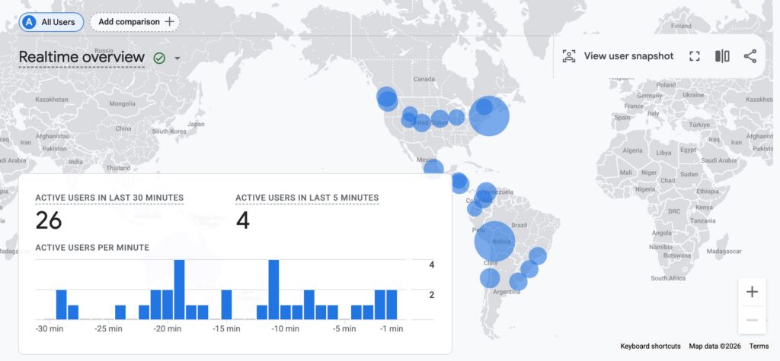The image size is (780, 361).
Task: Click the -5 min axis label
Action: [x=344, y=329]
